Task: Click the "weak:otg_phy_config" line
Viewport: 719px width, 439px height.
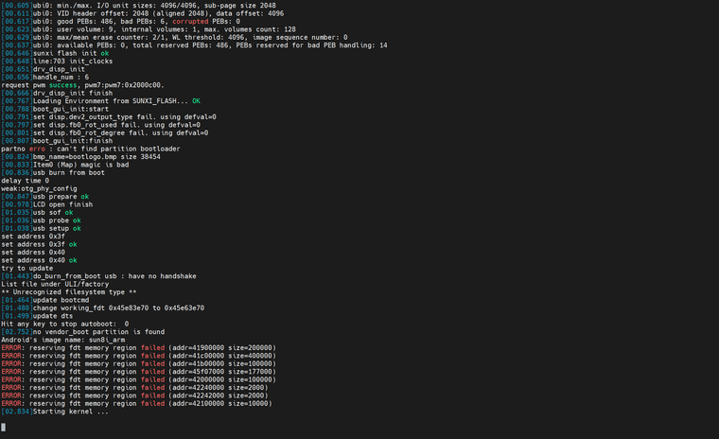Action: 39,188
